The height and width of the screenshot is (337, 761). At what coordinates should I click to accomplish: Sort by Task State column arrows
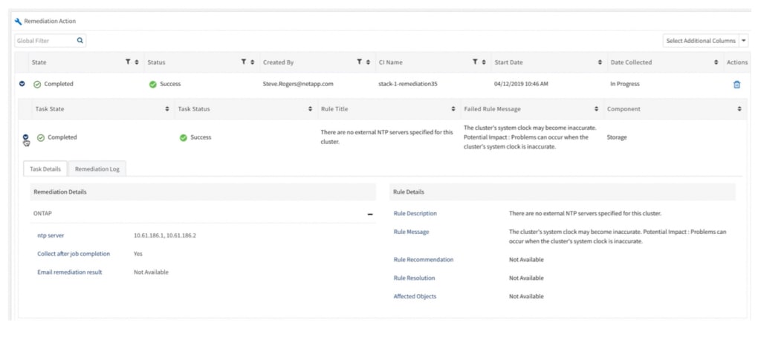tap(166, 109)
